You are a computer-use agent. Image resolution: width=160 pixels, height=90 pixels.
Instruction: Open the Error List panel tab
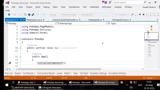(x=9, y=73)
